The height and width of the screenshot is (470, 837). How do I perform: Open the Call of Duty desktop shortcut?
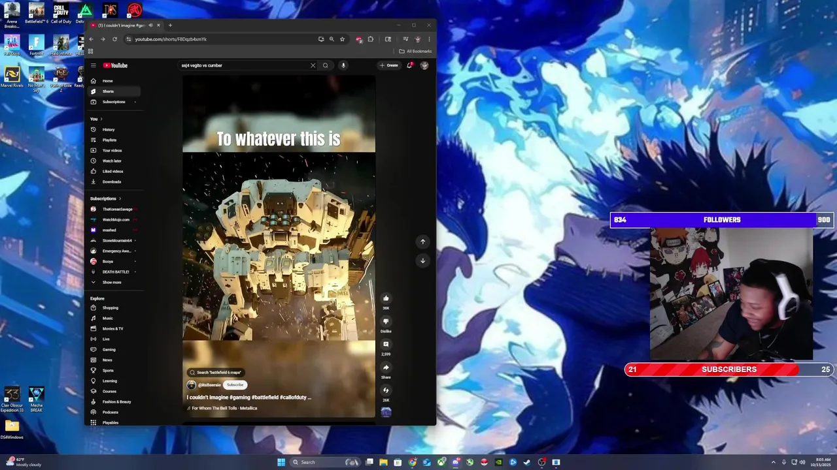[x=61, y=13]
